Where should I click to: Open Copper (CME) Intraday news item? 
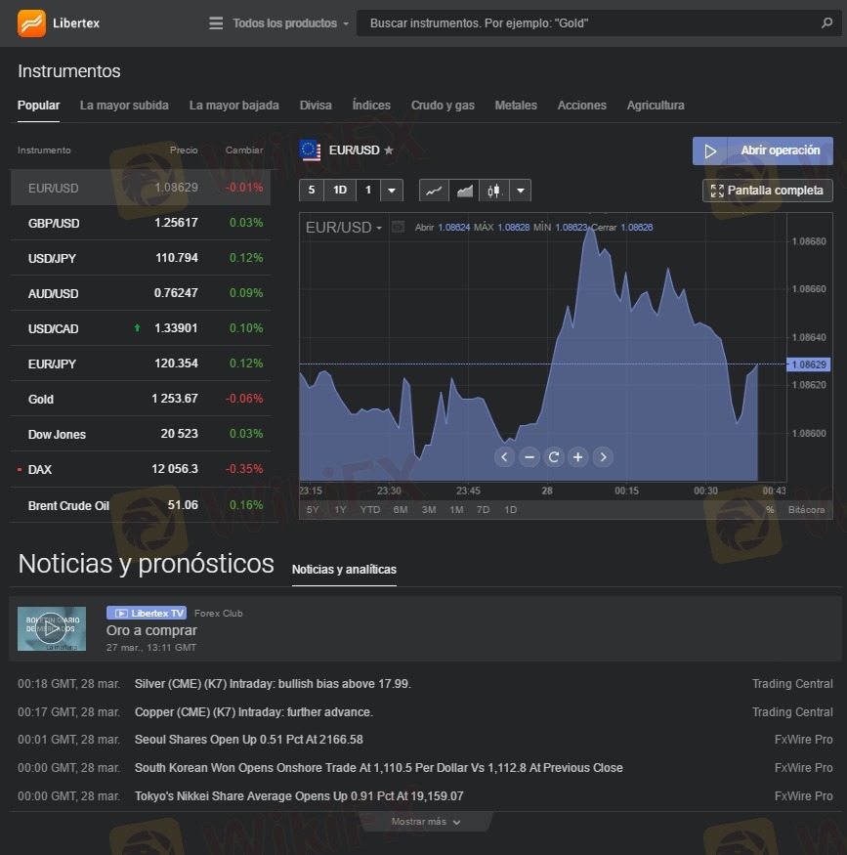[x=253, y=712]
